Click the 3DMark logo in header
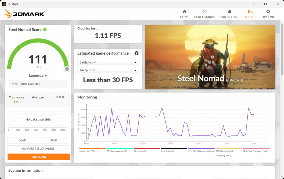Image resolution: width=284 pixels, height=179 pixels. point(24,14)
